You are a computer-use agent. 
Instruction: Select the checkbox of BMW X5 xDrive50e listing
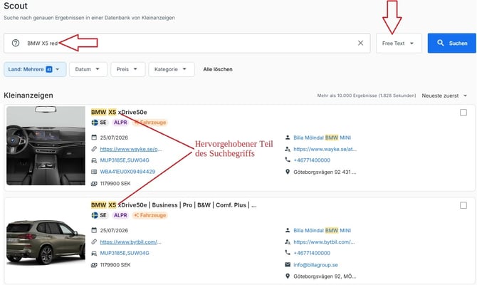click(463, 113)
